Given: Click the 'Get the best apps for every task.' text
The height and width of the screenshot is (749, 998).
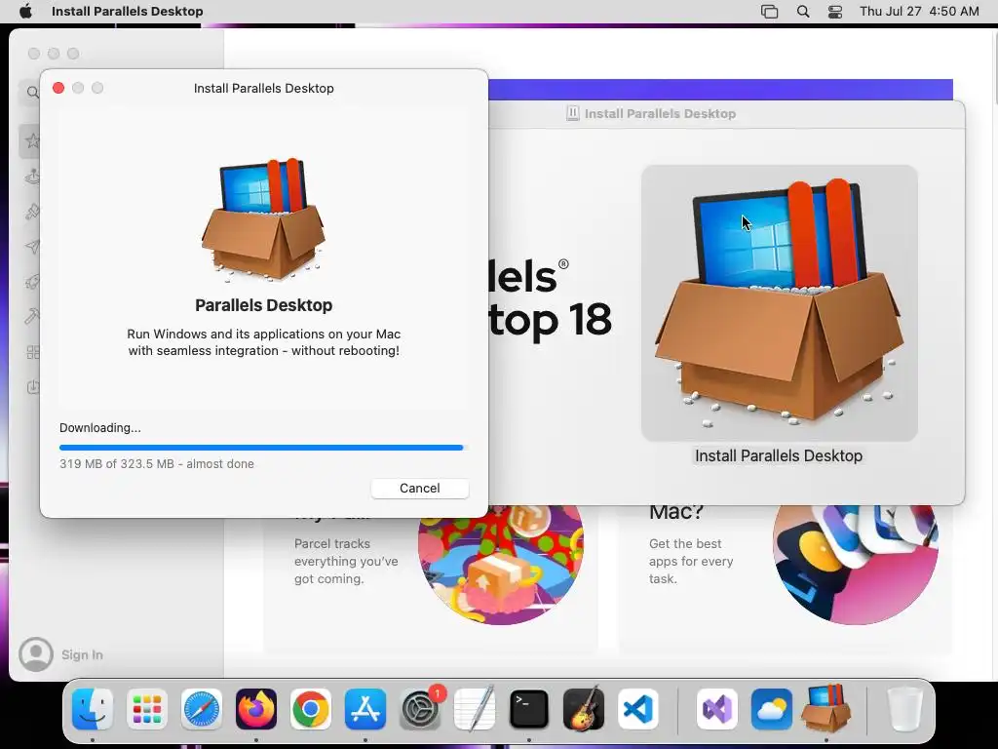Looking at the screenshot, I should pyautogui.click(x=691, y=561).
